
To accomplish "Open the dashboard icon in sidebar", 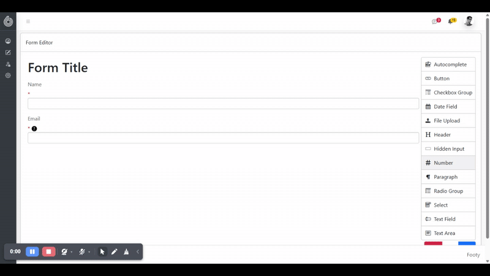I will pyautogui.click(x=8, y=41).
